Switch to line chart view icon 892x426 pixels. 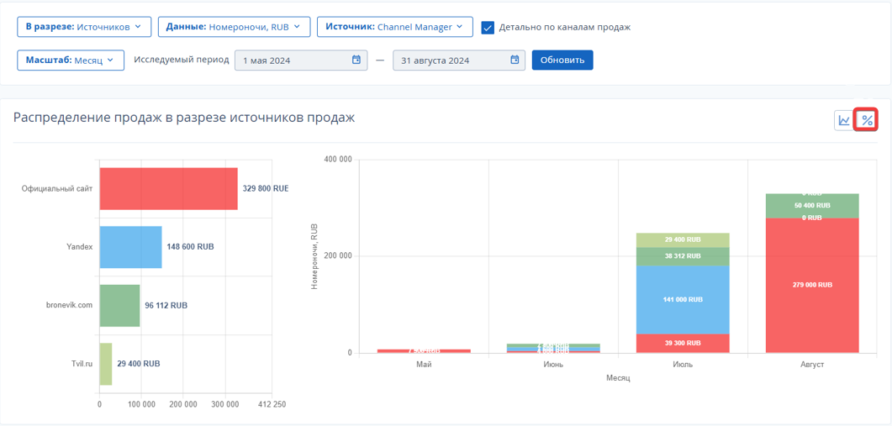coord(844,120)
